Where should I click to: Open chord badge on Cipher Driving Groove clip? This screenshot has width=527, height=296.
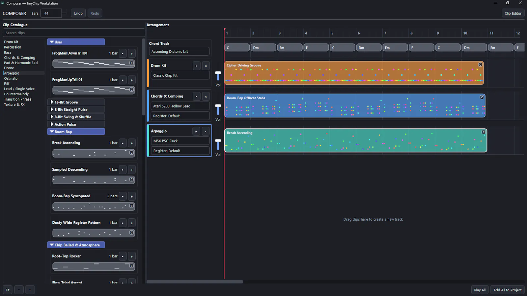[x=480, y=65]
